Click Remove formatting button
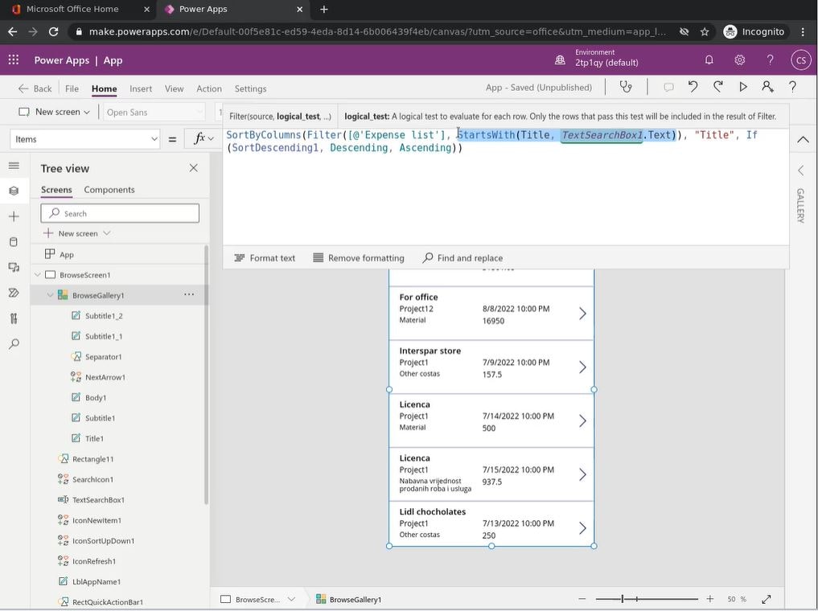Viewport: 818px width, 611px height. (x=359, y=258)
